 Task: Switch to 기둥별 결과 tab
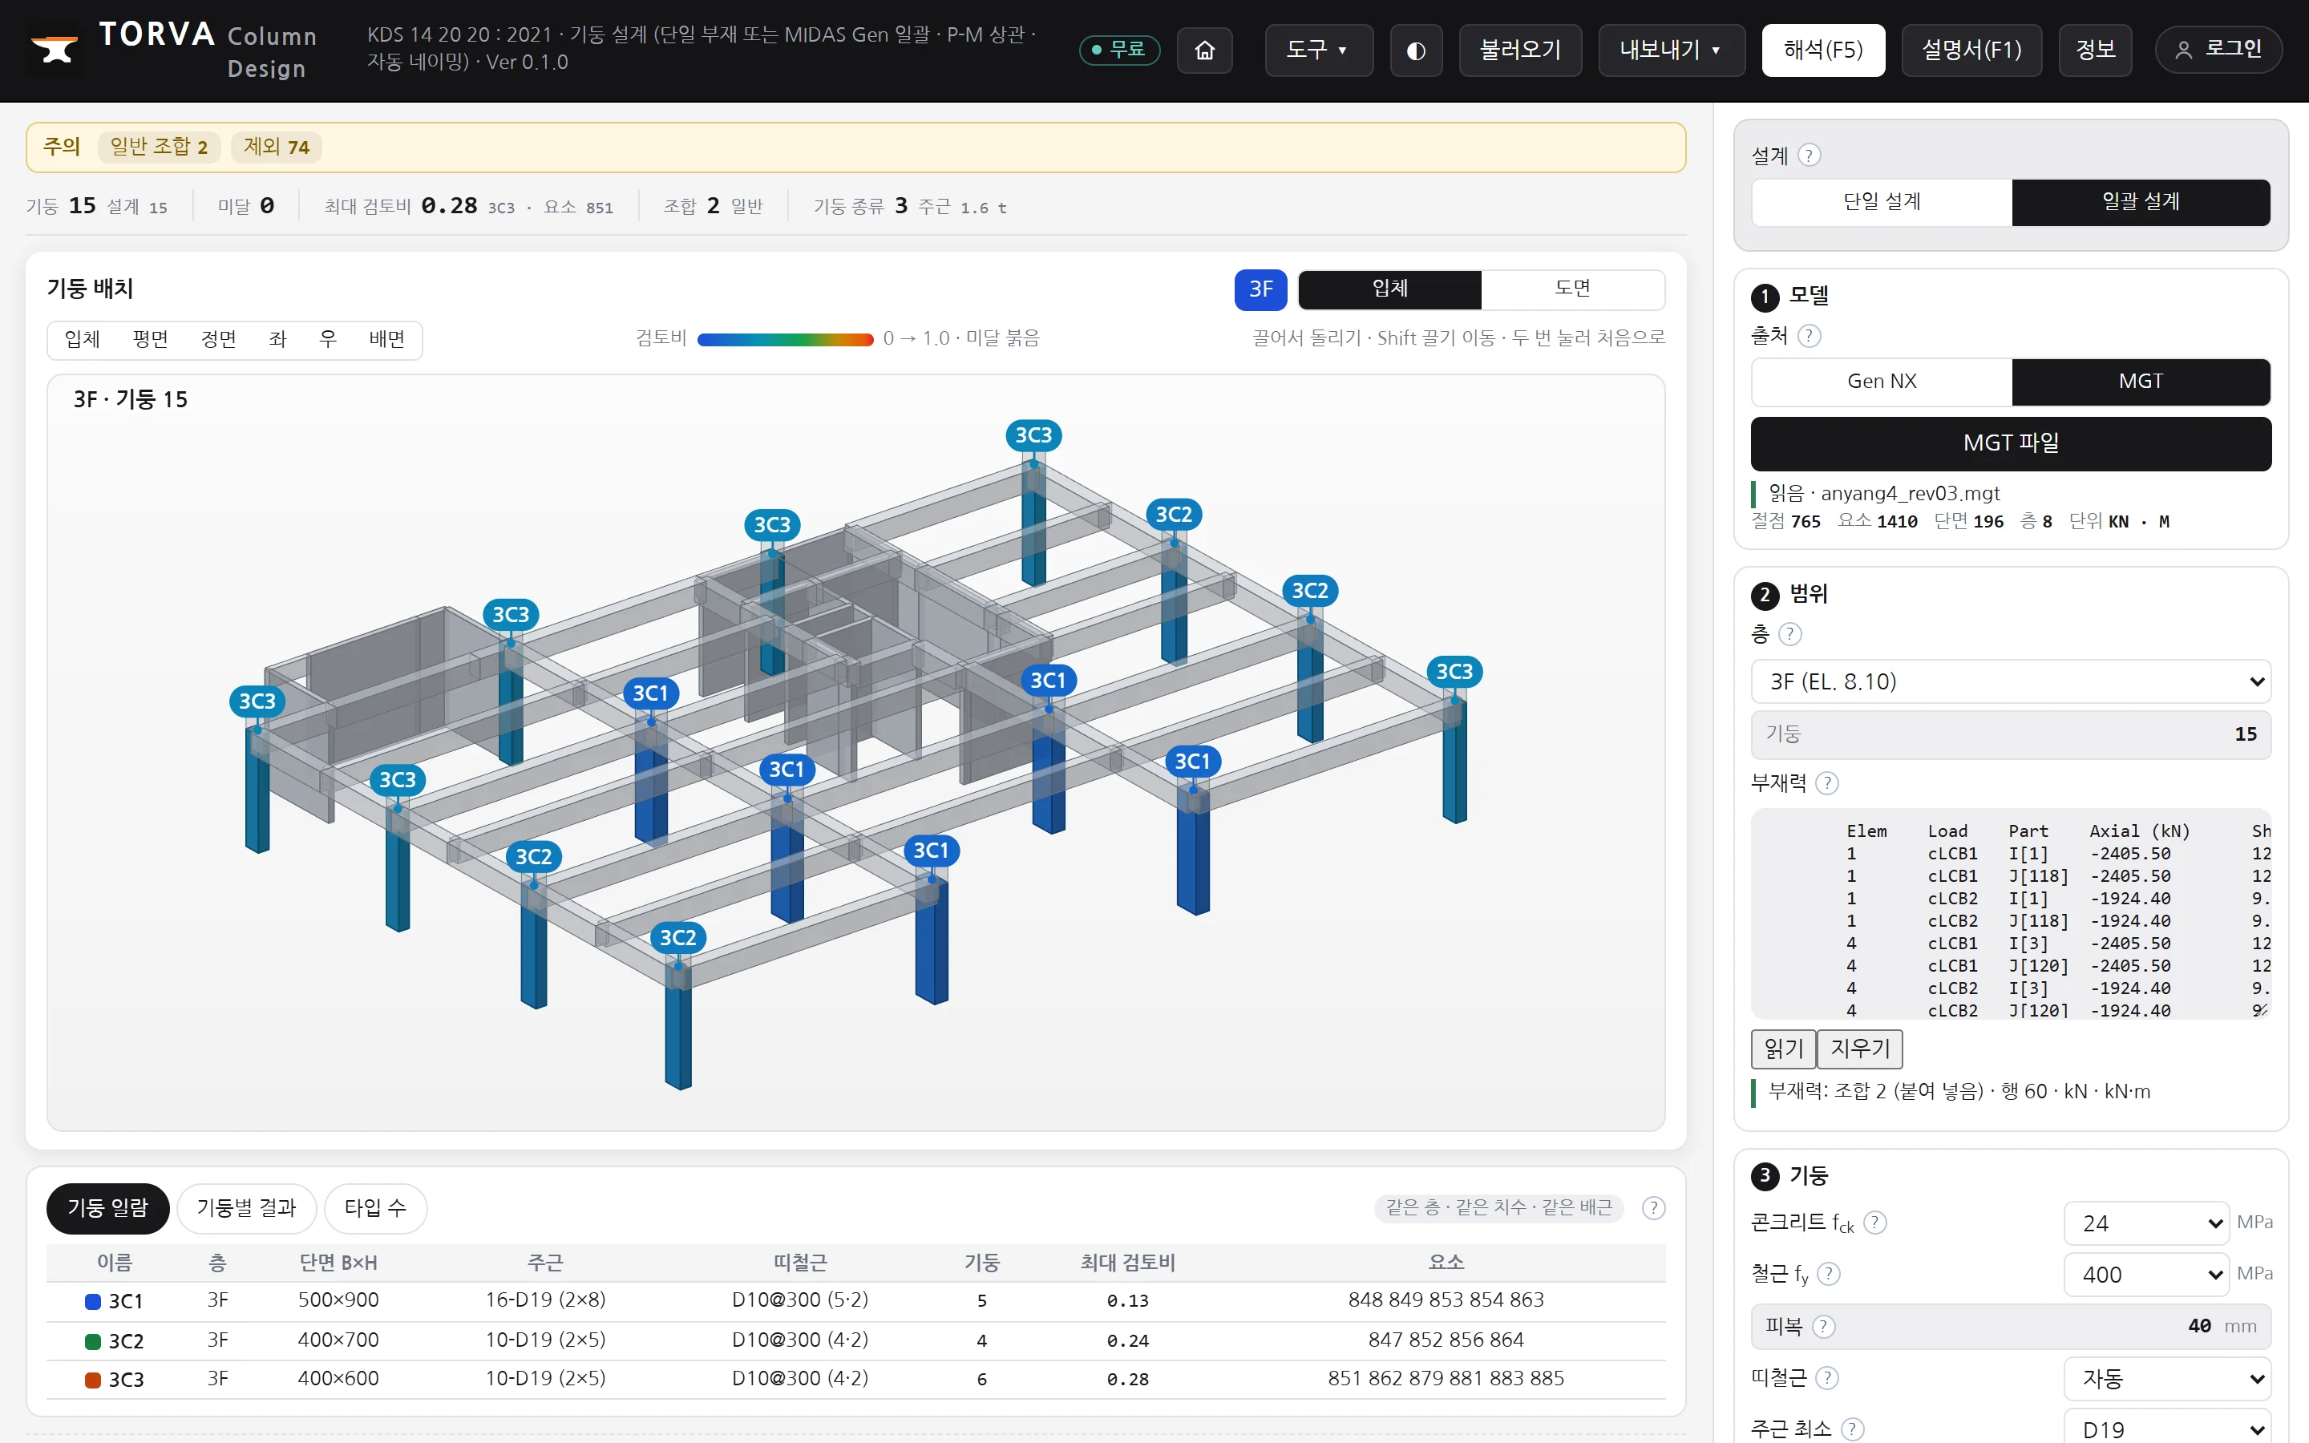click(x=246, y=1208)
